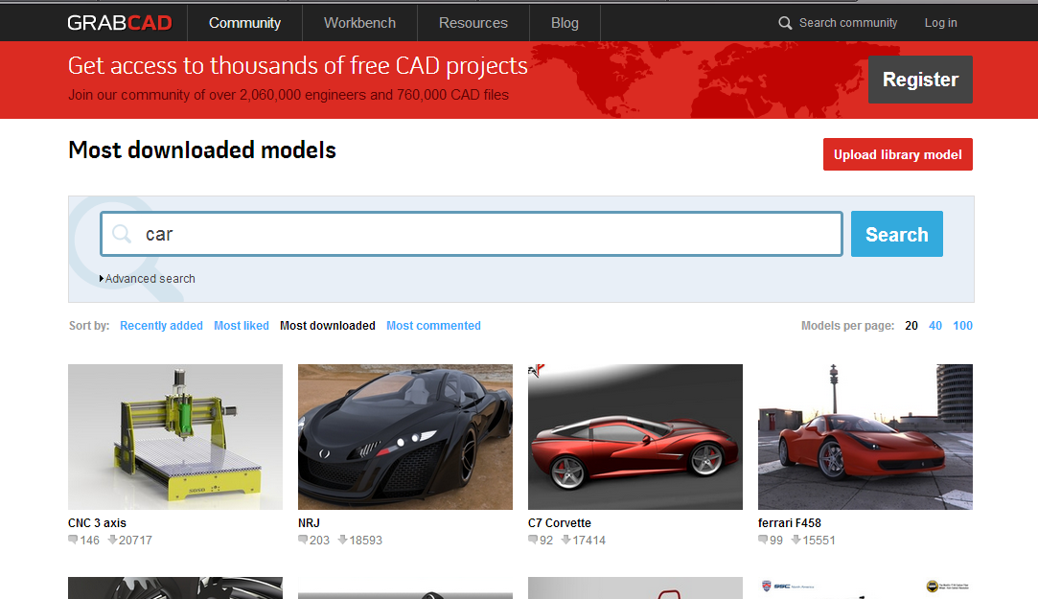
Task: Click the '203' comment count
Action: coord(320,541)
